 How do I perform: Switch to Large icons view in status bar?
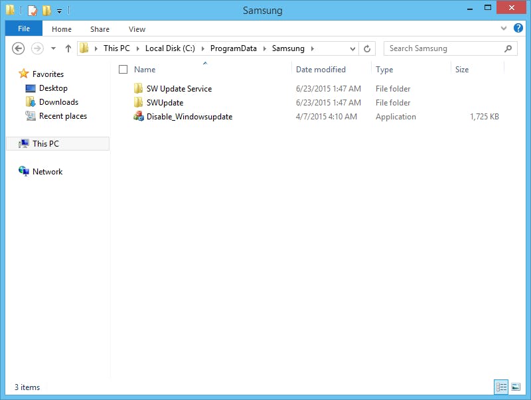point(516,387)
